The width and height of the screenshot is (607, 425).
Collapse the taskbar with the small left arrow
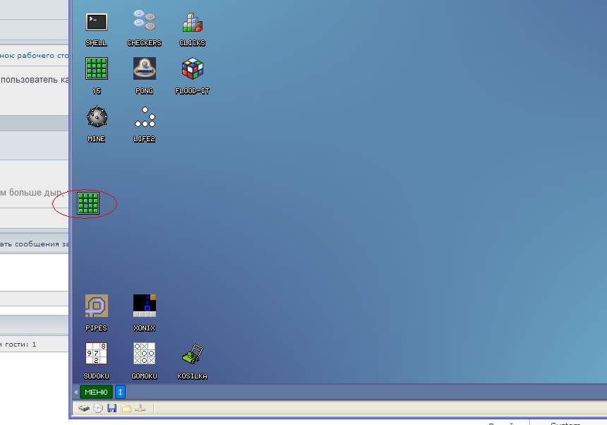click(76, 392)
